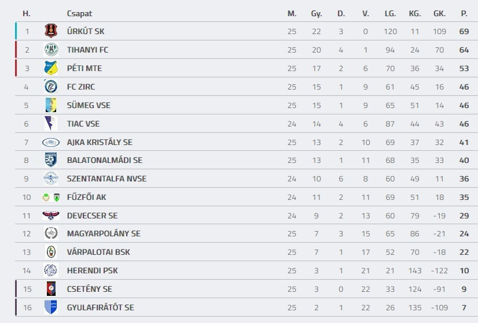Click the Ajka Kristály SE crest
This screenshot has height=323, width=478.
tap(51, 142)
